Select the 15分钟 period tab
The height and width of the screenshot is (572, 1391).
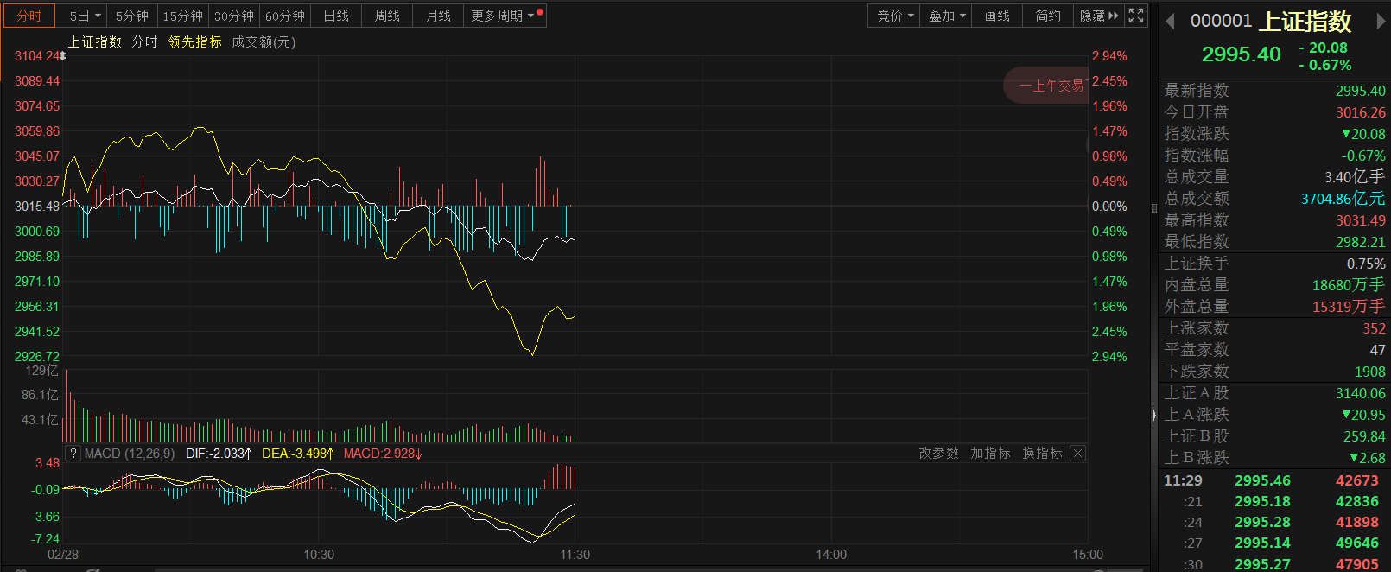point(183,16)
